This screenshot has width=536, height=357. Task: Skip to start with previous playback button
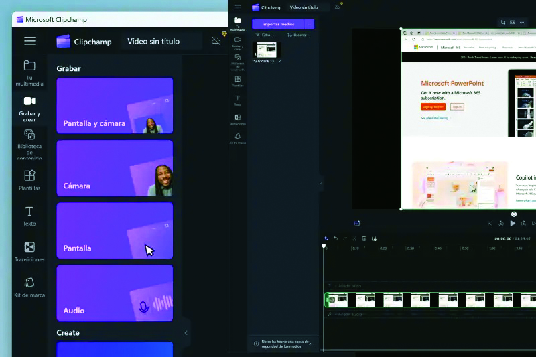[490, 224]
